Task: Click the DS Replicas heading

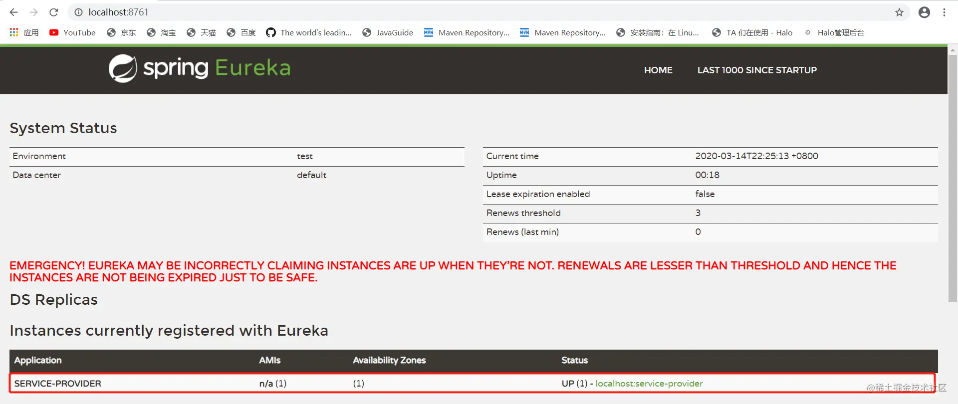Action: pyautogui.click(x=54, y=300)
